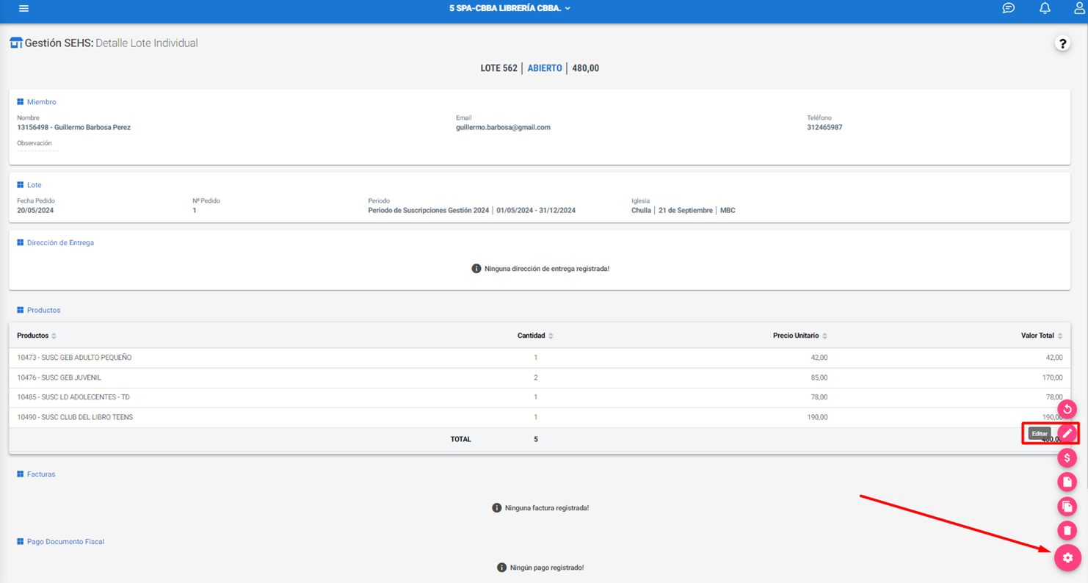The image size is (1088, 583).
Task: Click the member name Guillermo Barbosa Perez
Action: point(93,127)
